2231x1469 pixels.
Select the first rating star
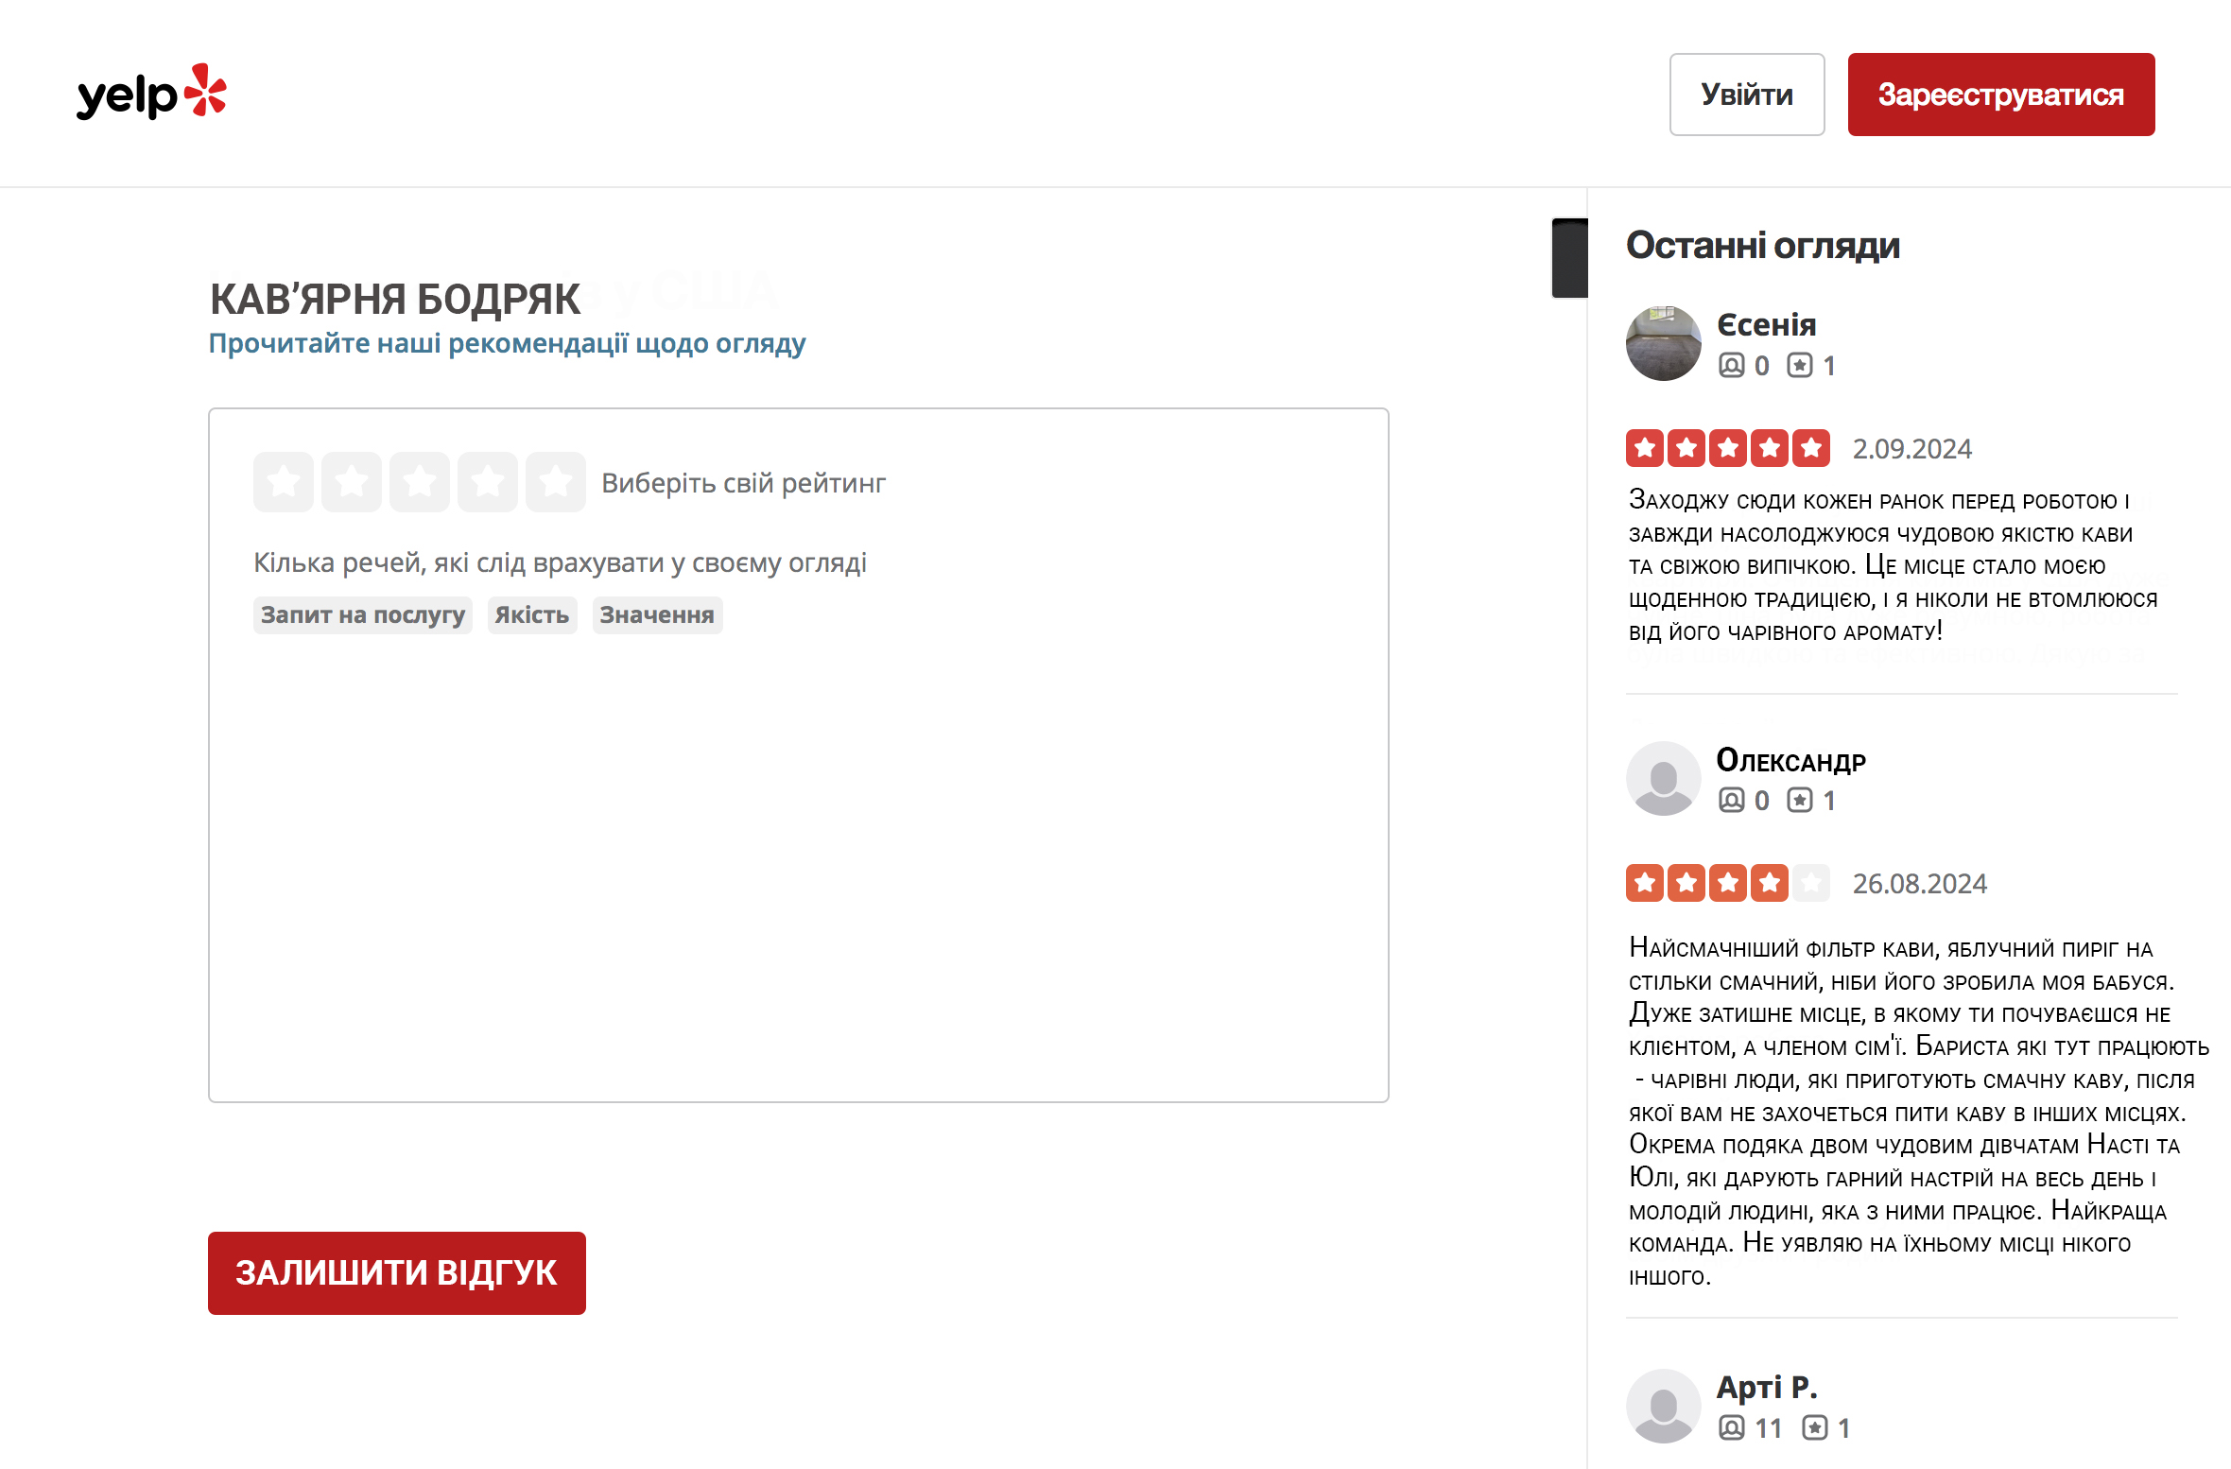pos(284,482)
